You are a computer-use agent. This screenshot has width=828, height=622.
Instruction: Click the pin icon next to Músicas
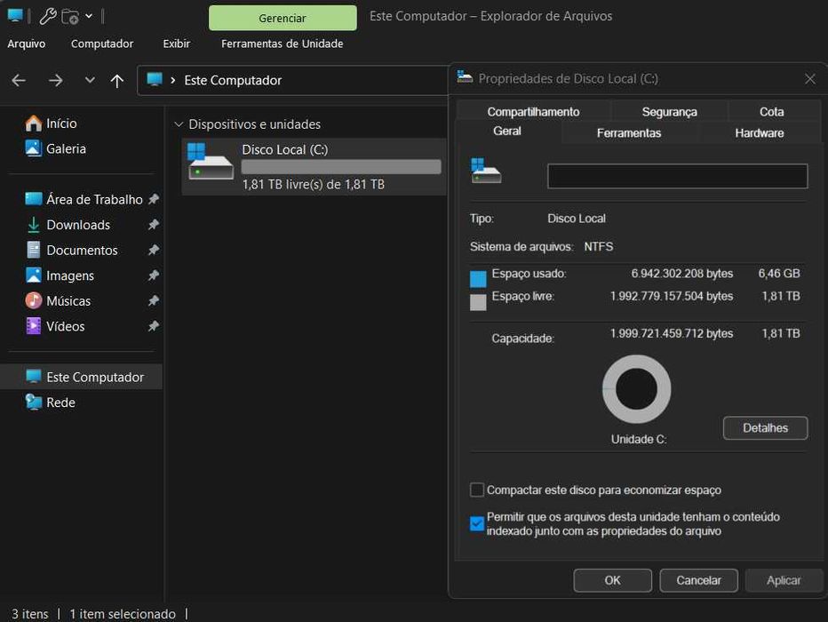pyautogui.click(x=153, y=300)
